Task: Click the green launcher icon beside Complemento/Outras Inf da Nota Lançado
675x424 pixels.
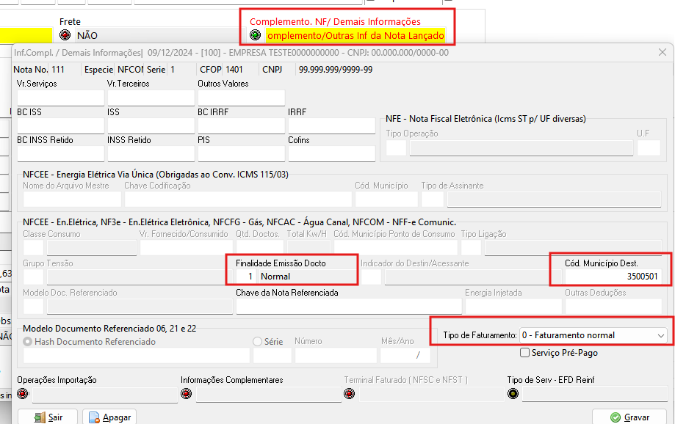Action: click(x=255, y=34)
